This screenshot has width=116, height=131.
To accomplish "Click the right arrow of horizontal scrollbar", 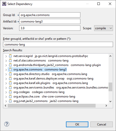I will [x=106, y=106].
